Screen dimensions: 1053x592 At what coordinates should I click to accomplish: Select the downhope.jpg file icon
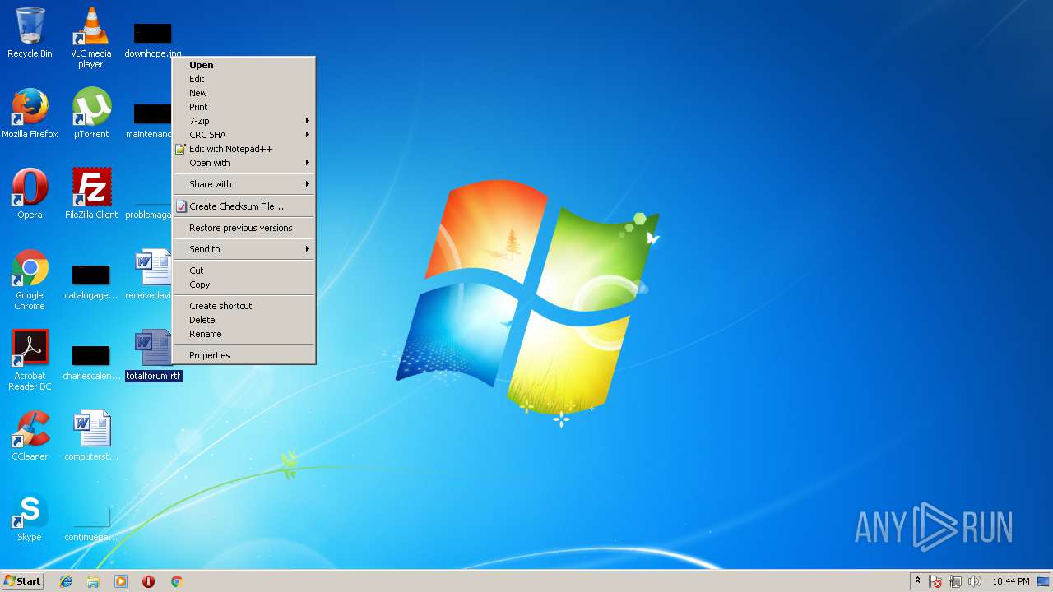[x=152, y=39]
